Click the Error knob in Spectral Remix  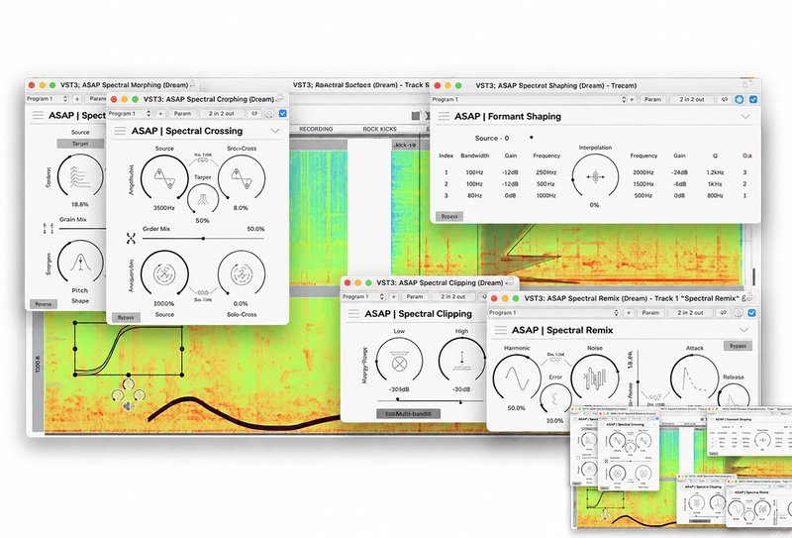pyautogui.click(x=555, y=399)
